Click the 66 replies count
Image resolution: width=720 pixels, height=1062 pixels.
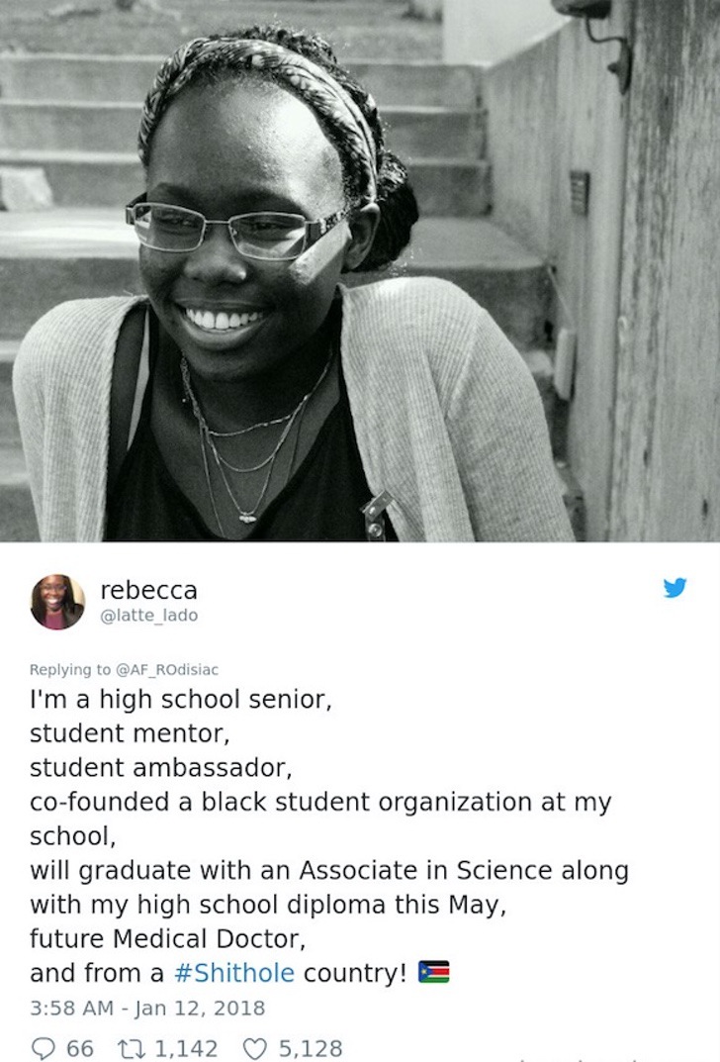(x=80, y=1048)
